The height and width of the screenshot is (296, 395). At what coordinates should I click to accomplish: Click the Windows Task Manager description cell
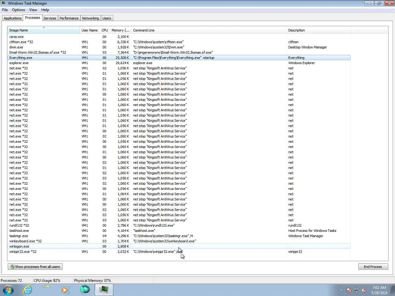306,236
